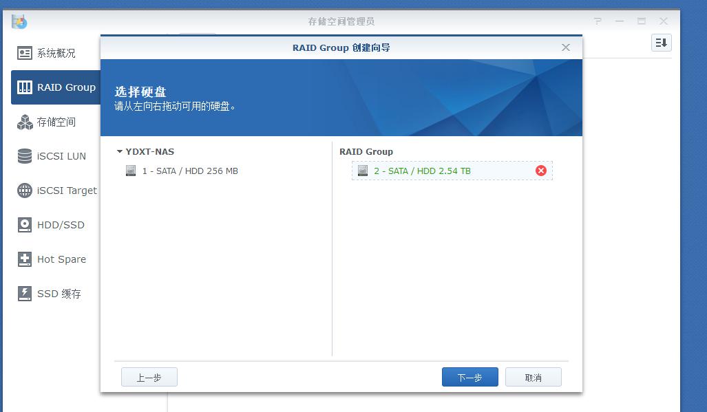
Task: Close the RAID Group 创建向导 dialog
Action: 565,47
